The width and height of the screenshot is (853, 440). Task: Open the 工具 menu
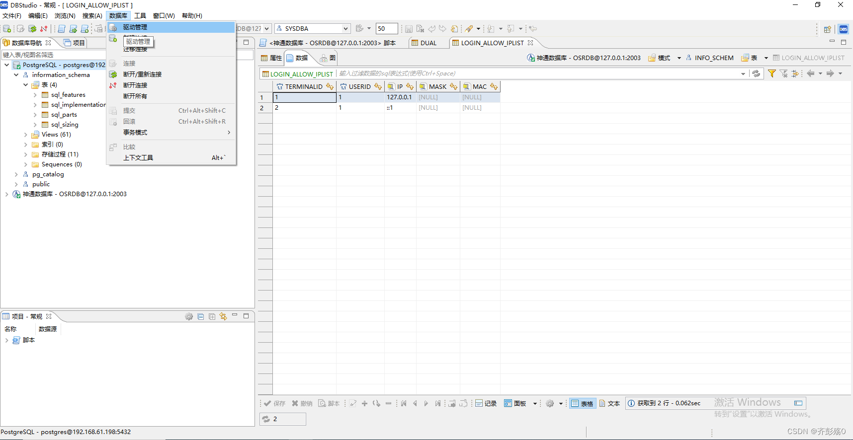tap(140, 16)
